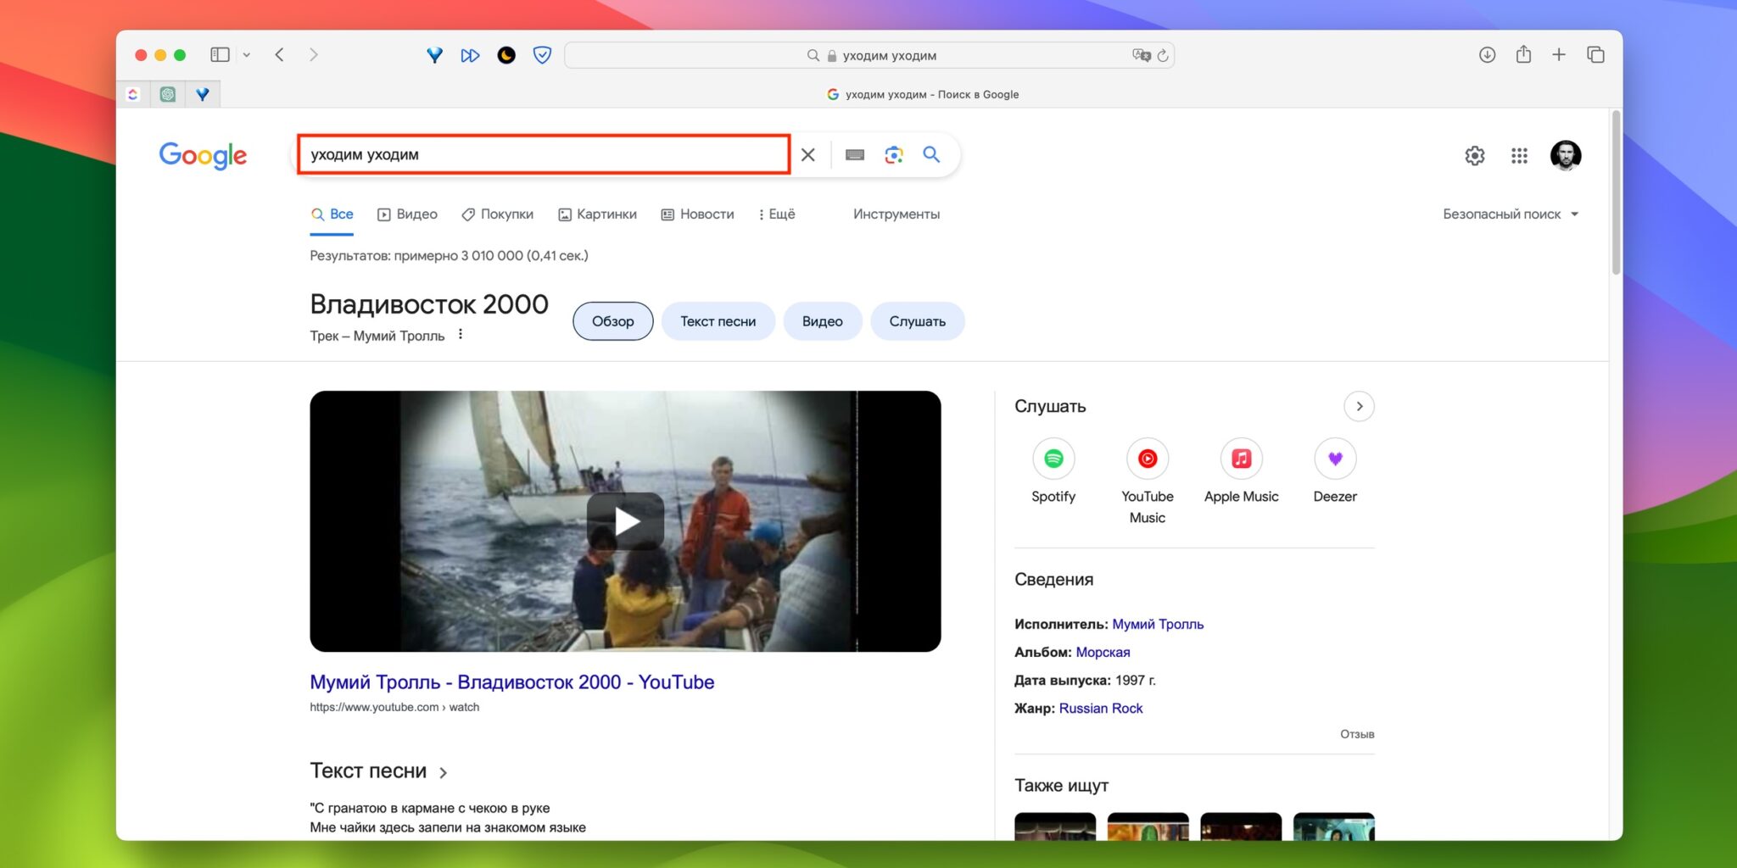Play the Владивосток 2000 video
Viewport: 1737px width, 868px height.
point(626,521)
